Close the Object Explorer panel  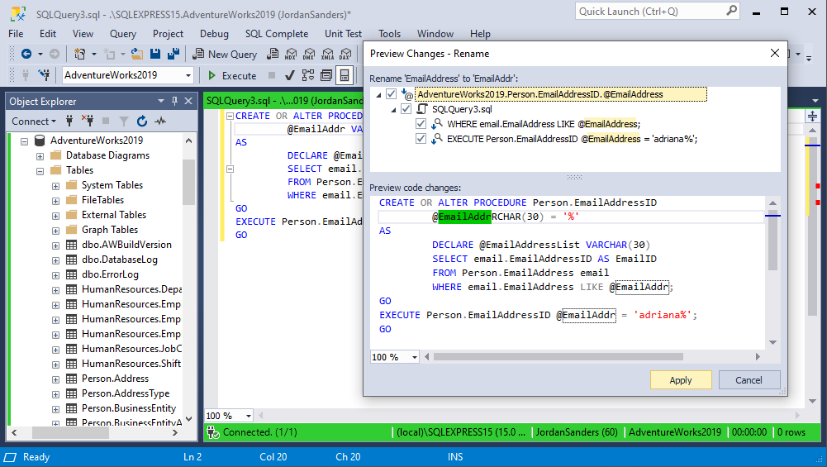(188, 101)
